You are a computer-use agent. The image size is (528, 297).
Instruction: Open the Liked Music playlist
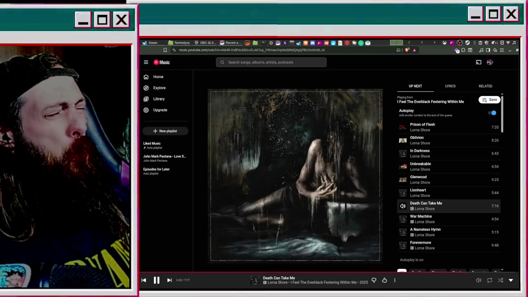[165, 145]
